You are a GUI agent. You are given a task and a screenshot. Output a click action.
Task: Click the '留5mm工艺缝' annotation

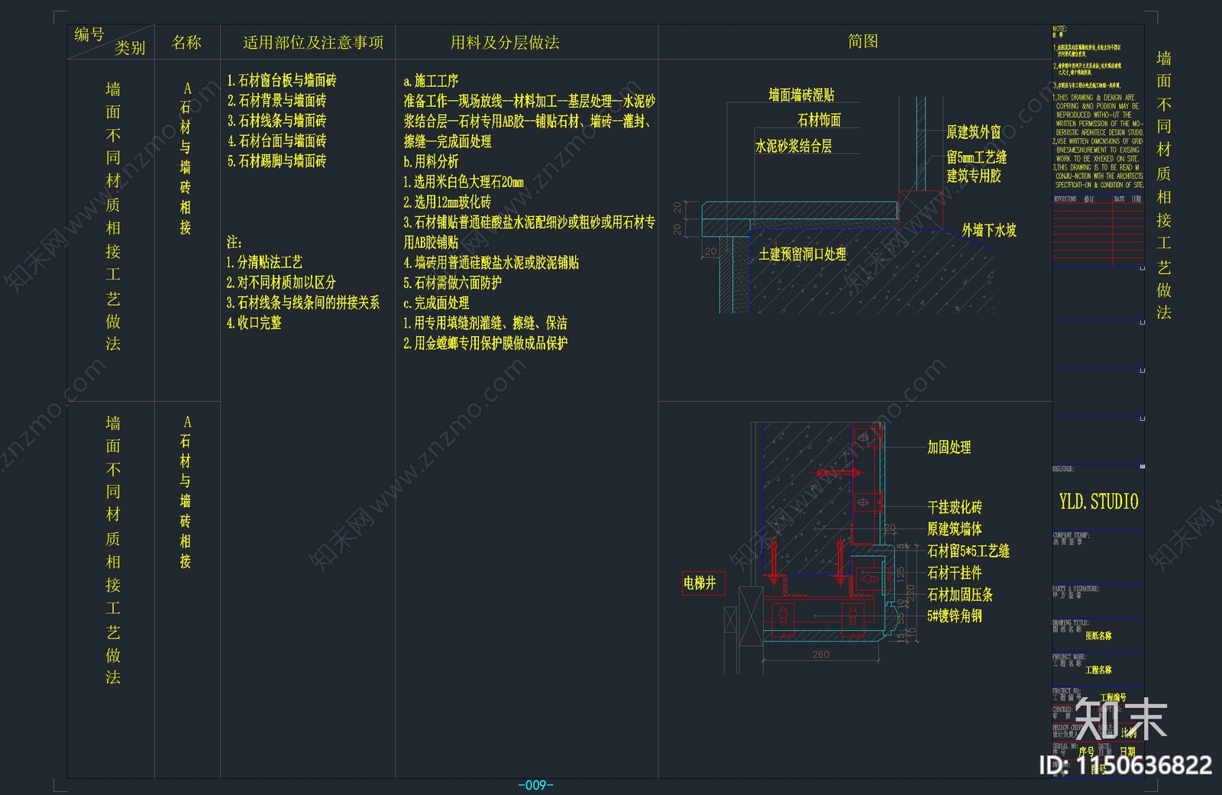(x=977, y=157)
